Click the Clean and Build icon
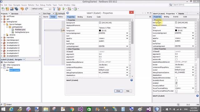 pos(59,9)
